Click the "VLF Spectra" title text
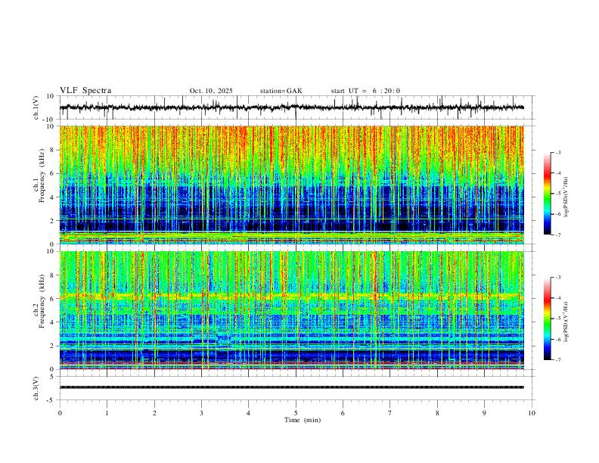Image resolution: width=599 pixels, height=463 pixels. click(x=85, y=91)
